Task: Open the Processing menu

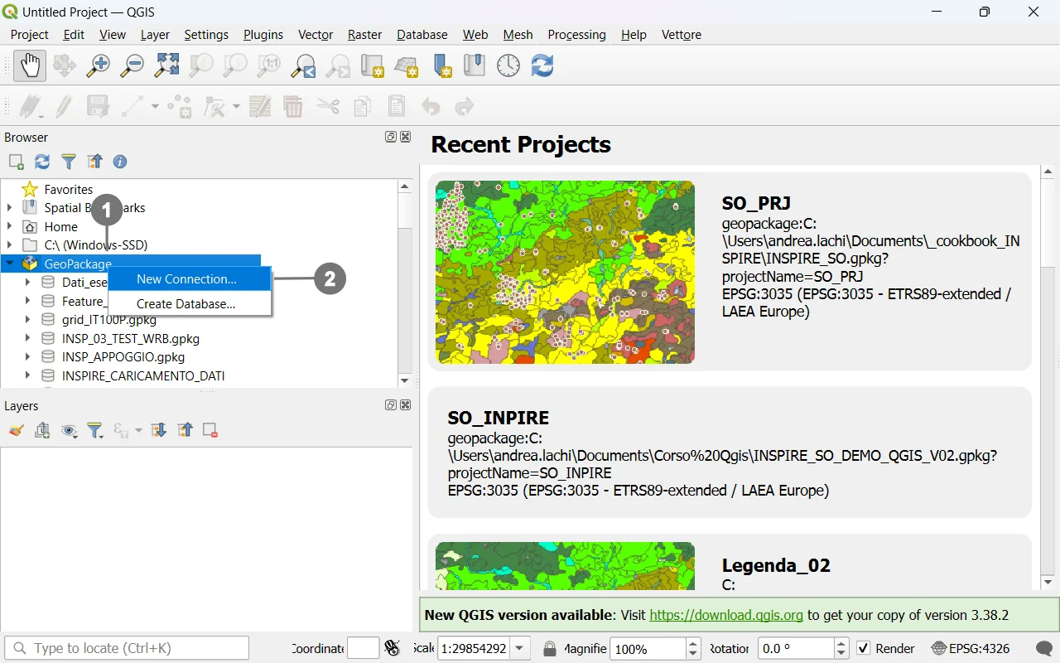Action: coord(576,35)
